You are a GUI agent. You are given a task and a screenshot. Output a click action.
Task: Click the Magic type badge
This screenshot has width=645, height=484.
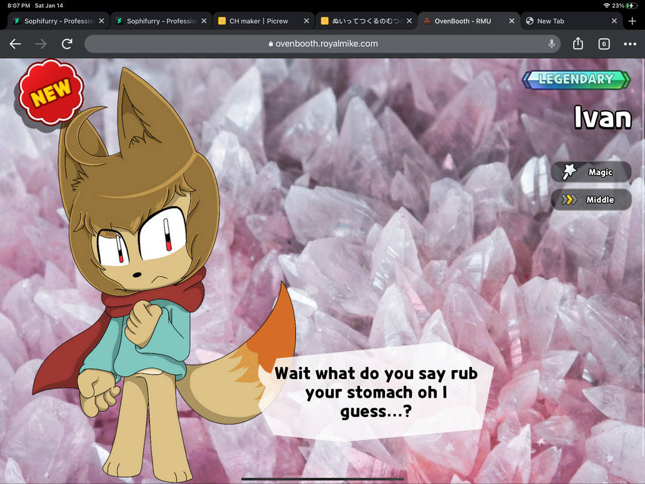click(591, 171)
